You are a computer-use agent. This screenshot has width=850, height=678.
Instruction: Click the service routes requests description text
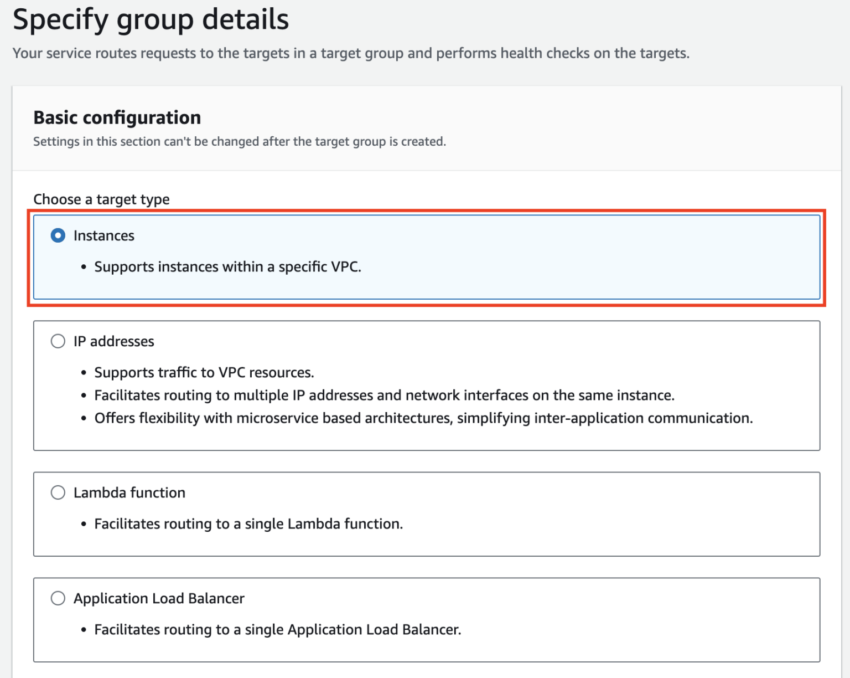tap(351, 53)
